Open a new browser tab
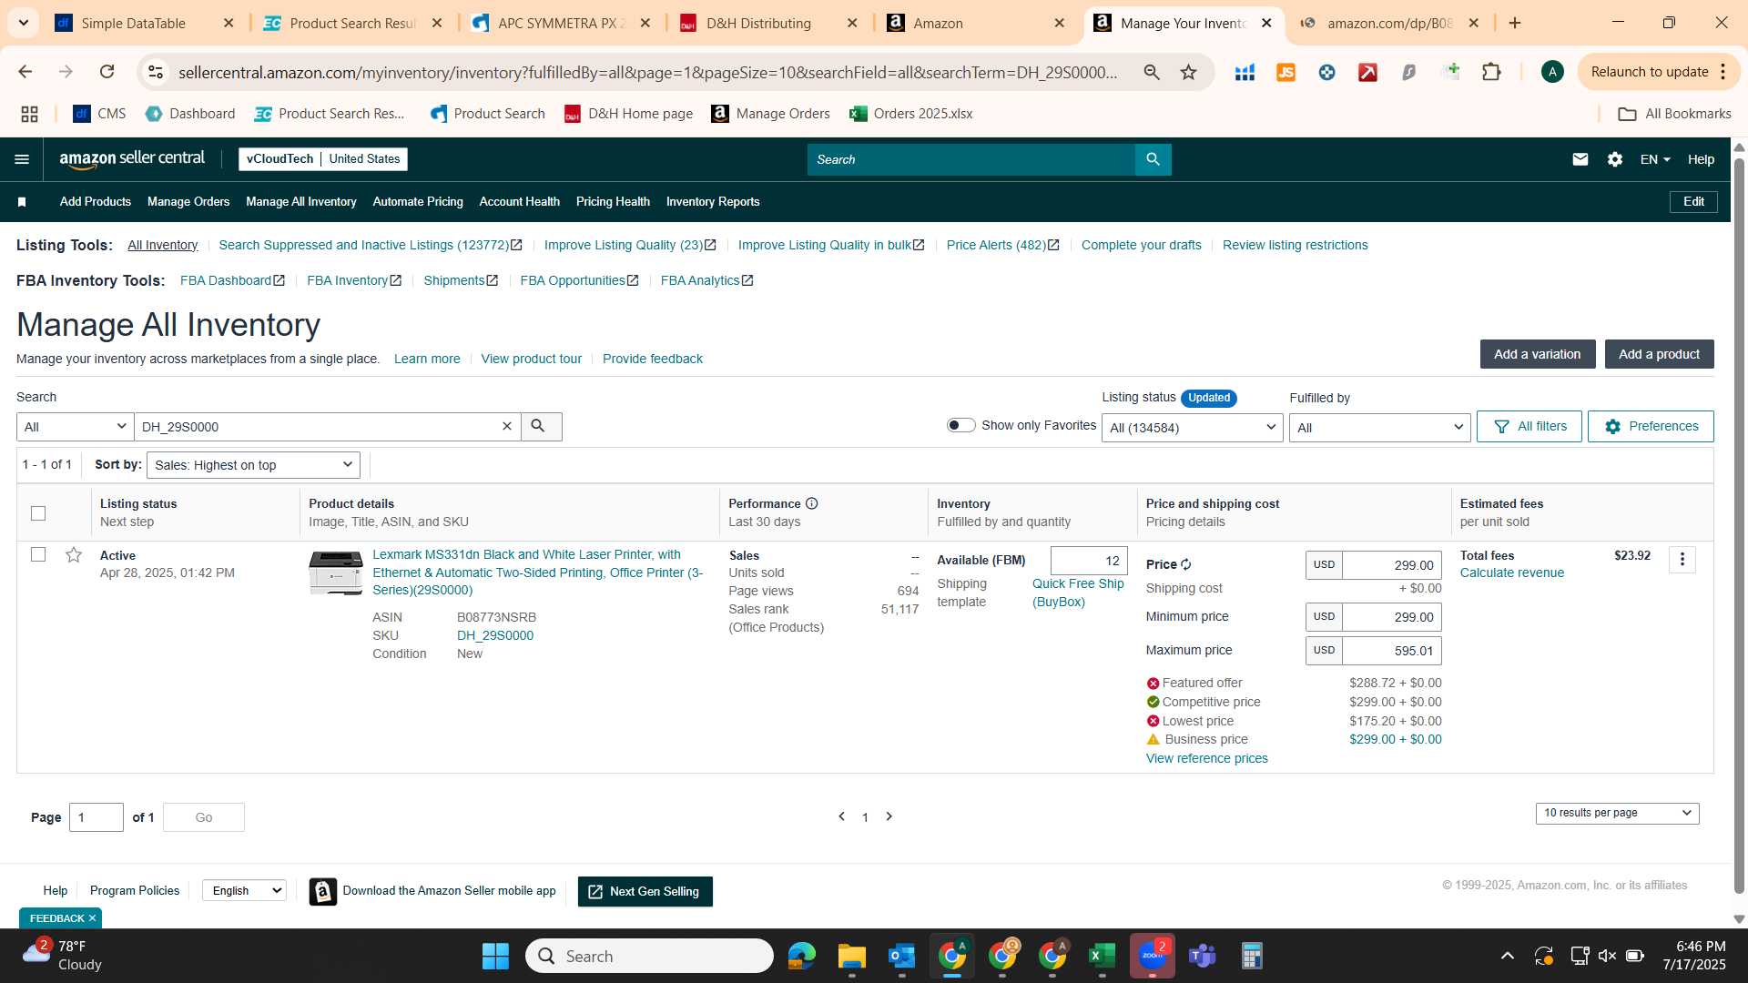Viewport: 1748px width, 983px height. coord(1515,23)
